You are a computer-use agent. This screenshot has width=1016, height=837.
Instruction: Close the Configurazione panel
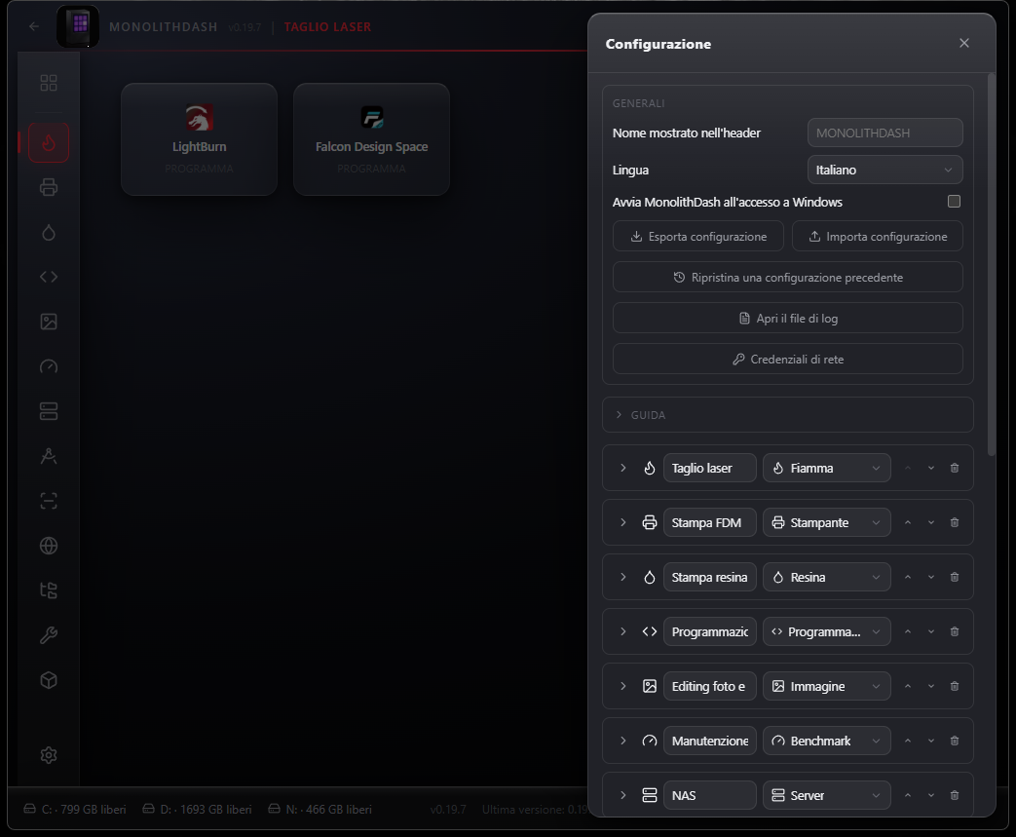(x=964, y=43)
